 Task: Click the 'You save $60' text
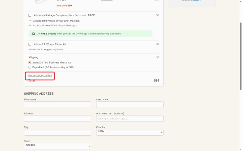click(x=64, y=6)
